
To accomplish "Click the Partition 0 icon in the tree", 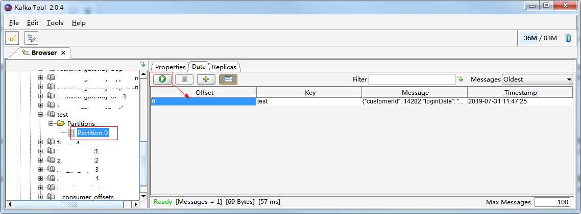I will tap(72, 133).
